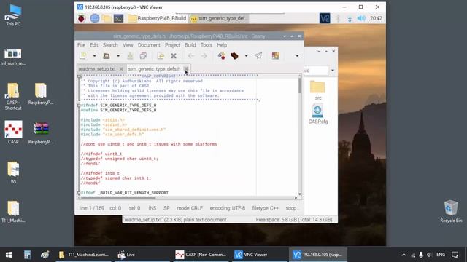Click the editor horizontal scrollbar thumb
The width and height of the screenshot is (467, 262).
[x=118, y=197]
